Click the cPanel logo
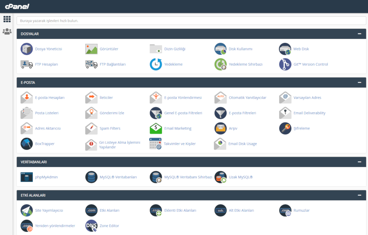Image resolution: width=368 pixels, height=235 pixels. point(17,6)
